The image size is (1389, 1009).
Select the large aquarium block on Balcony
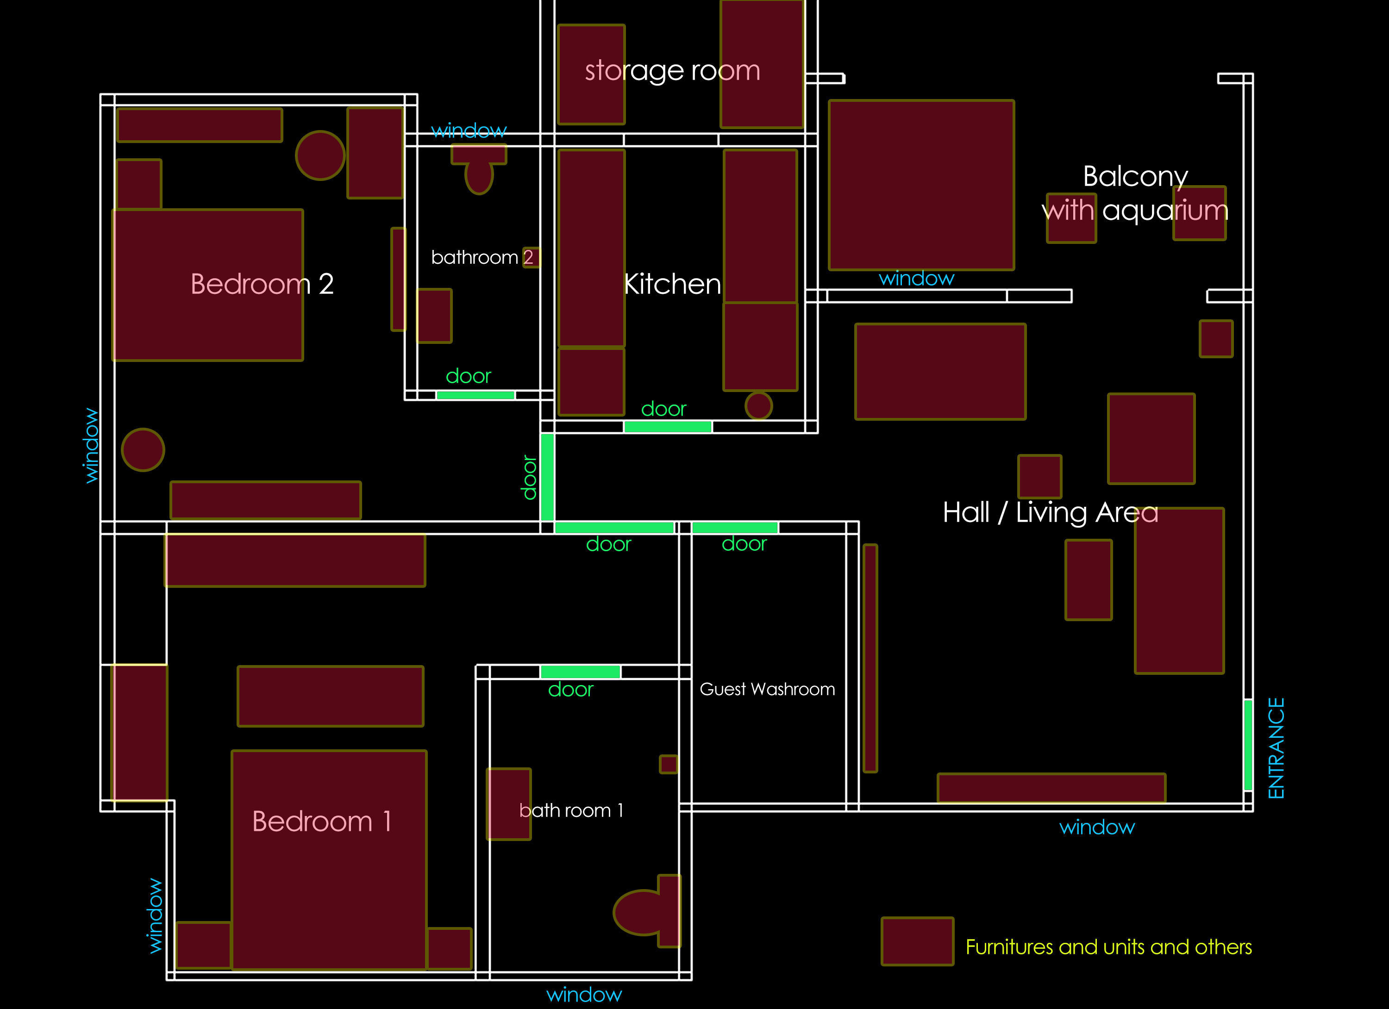(921, 185)
